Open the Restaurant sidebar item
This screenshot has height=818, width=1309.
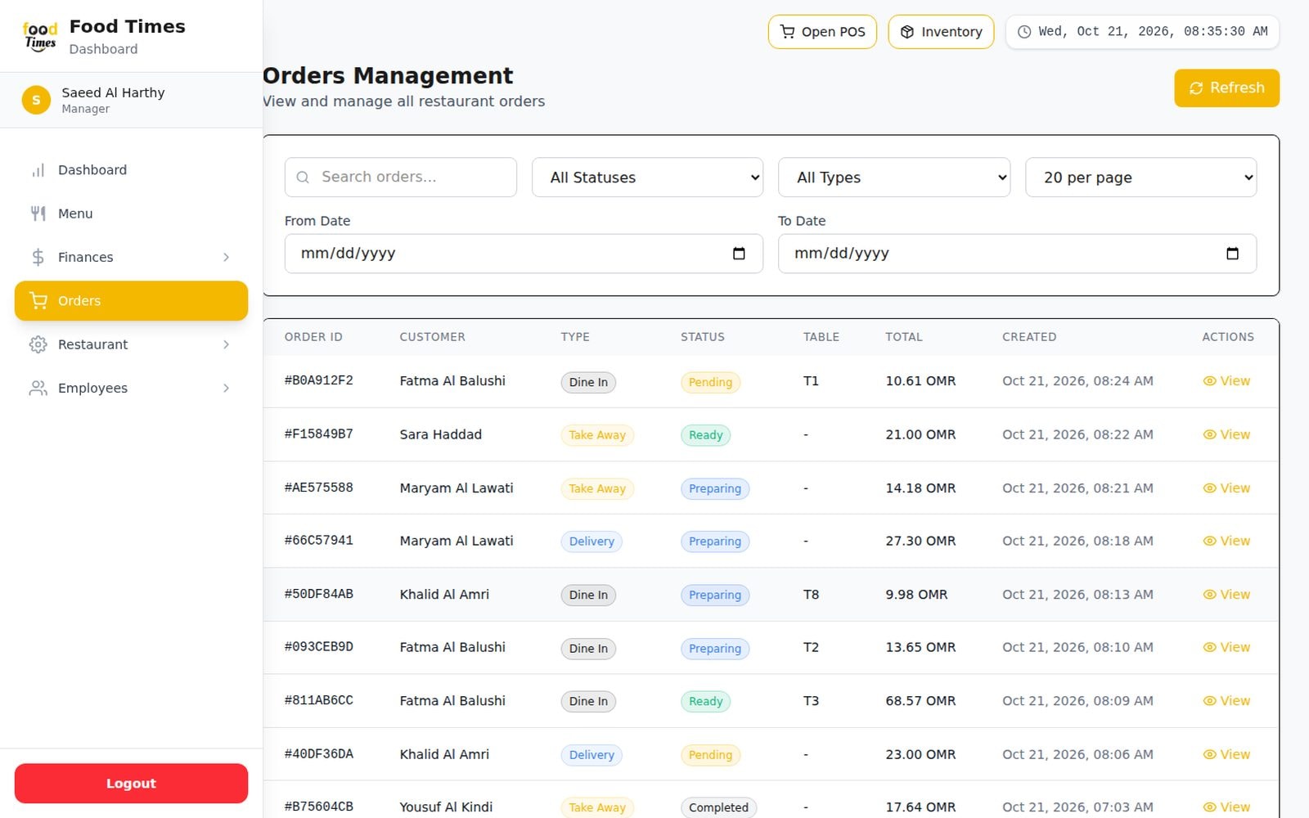point(131,344)
